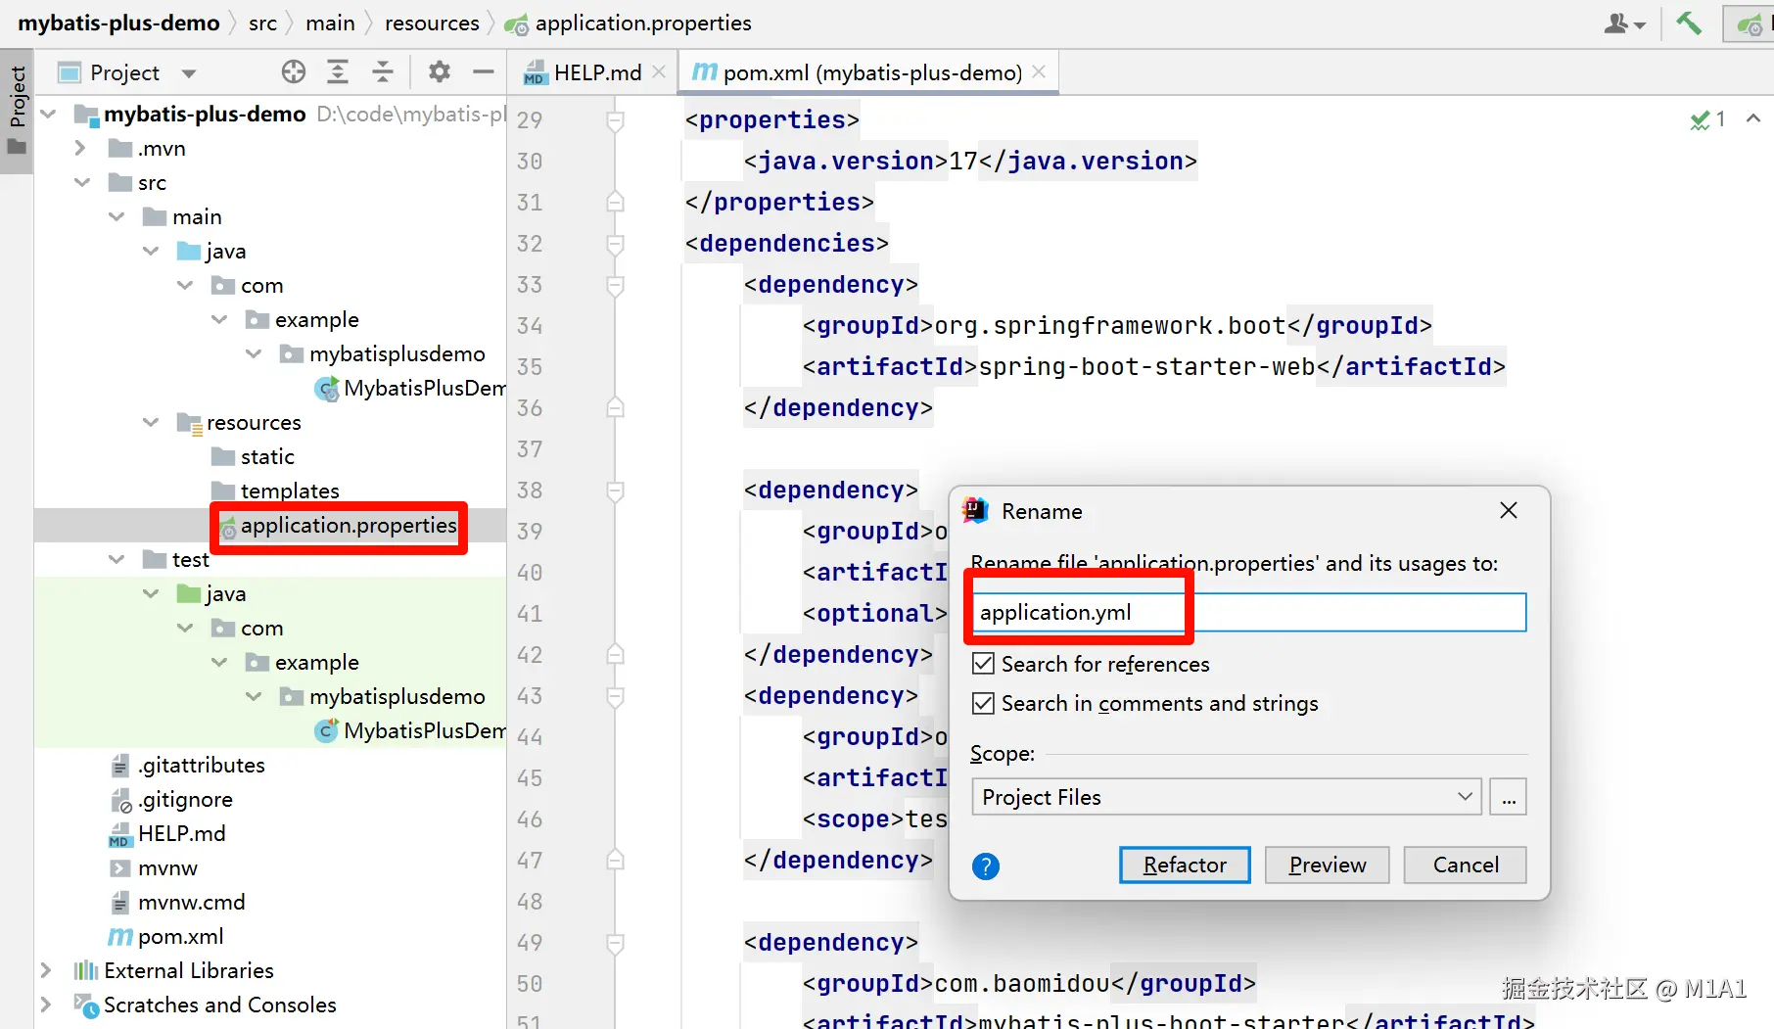Click the resources breadcrumb in navigation bar
The width and height of the screenshot is (1774, 1029).
[x=432, y=23]
